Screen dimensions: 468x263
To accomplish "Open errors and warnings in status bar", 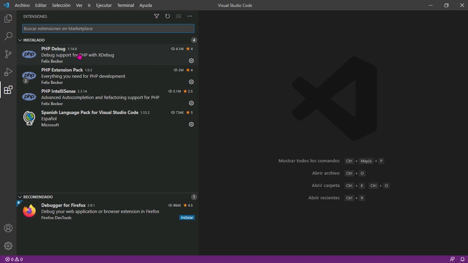I will click(14, 259).
